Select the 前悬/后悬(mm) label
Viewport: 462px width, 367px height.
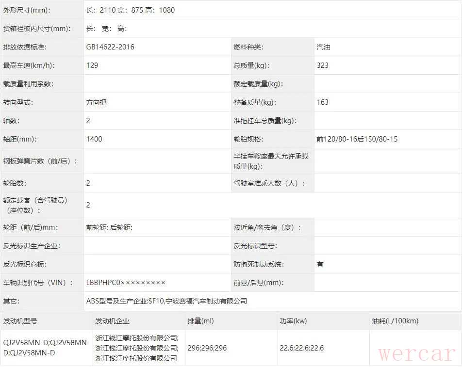click(258, 283)
